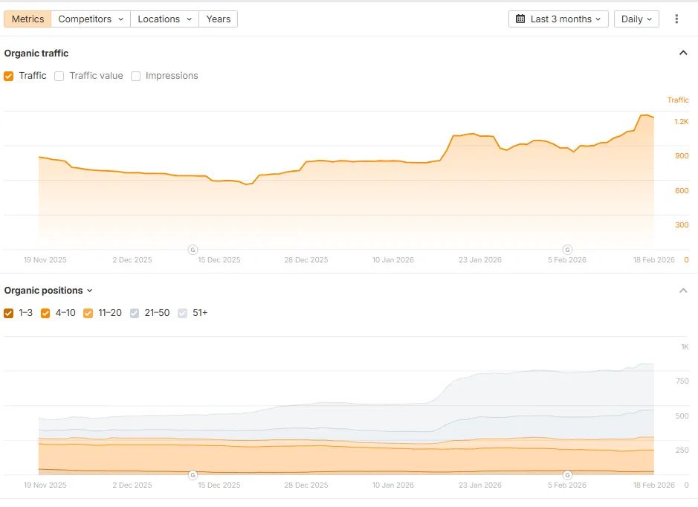Image resolution: width=698 pixels, height=507 pixels.
Task: Enable the Traffic value checkbox
Action: [x=59, y=76]
